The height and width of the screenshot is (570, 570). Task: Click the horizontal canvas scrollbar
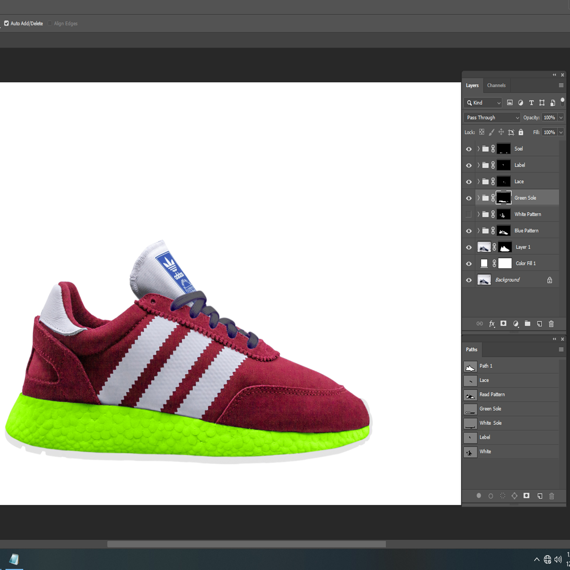tap(246, 544)
